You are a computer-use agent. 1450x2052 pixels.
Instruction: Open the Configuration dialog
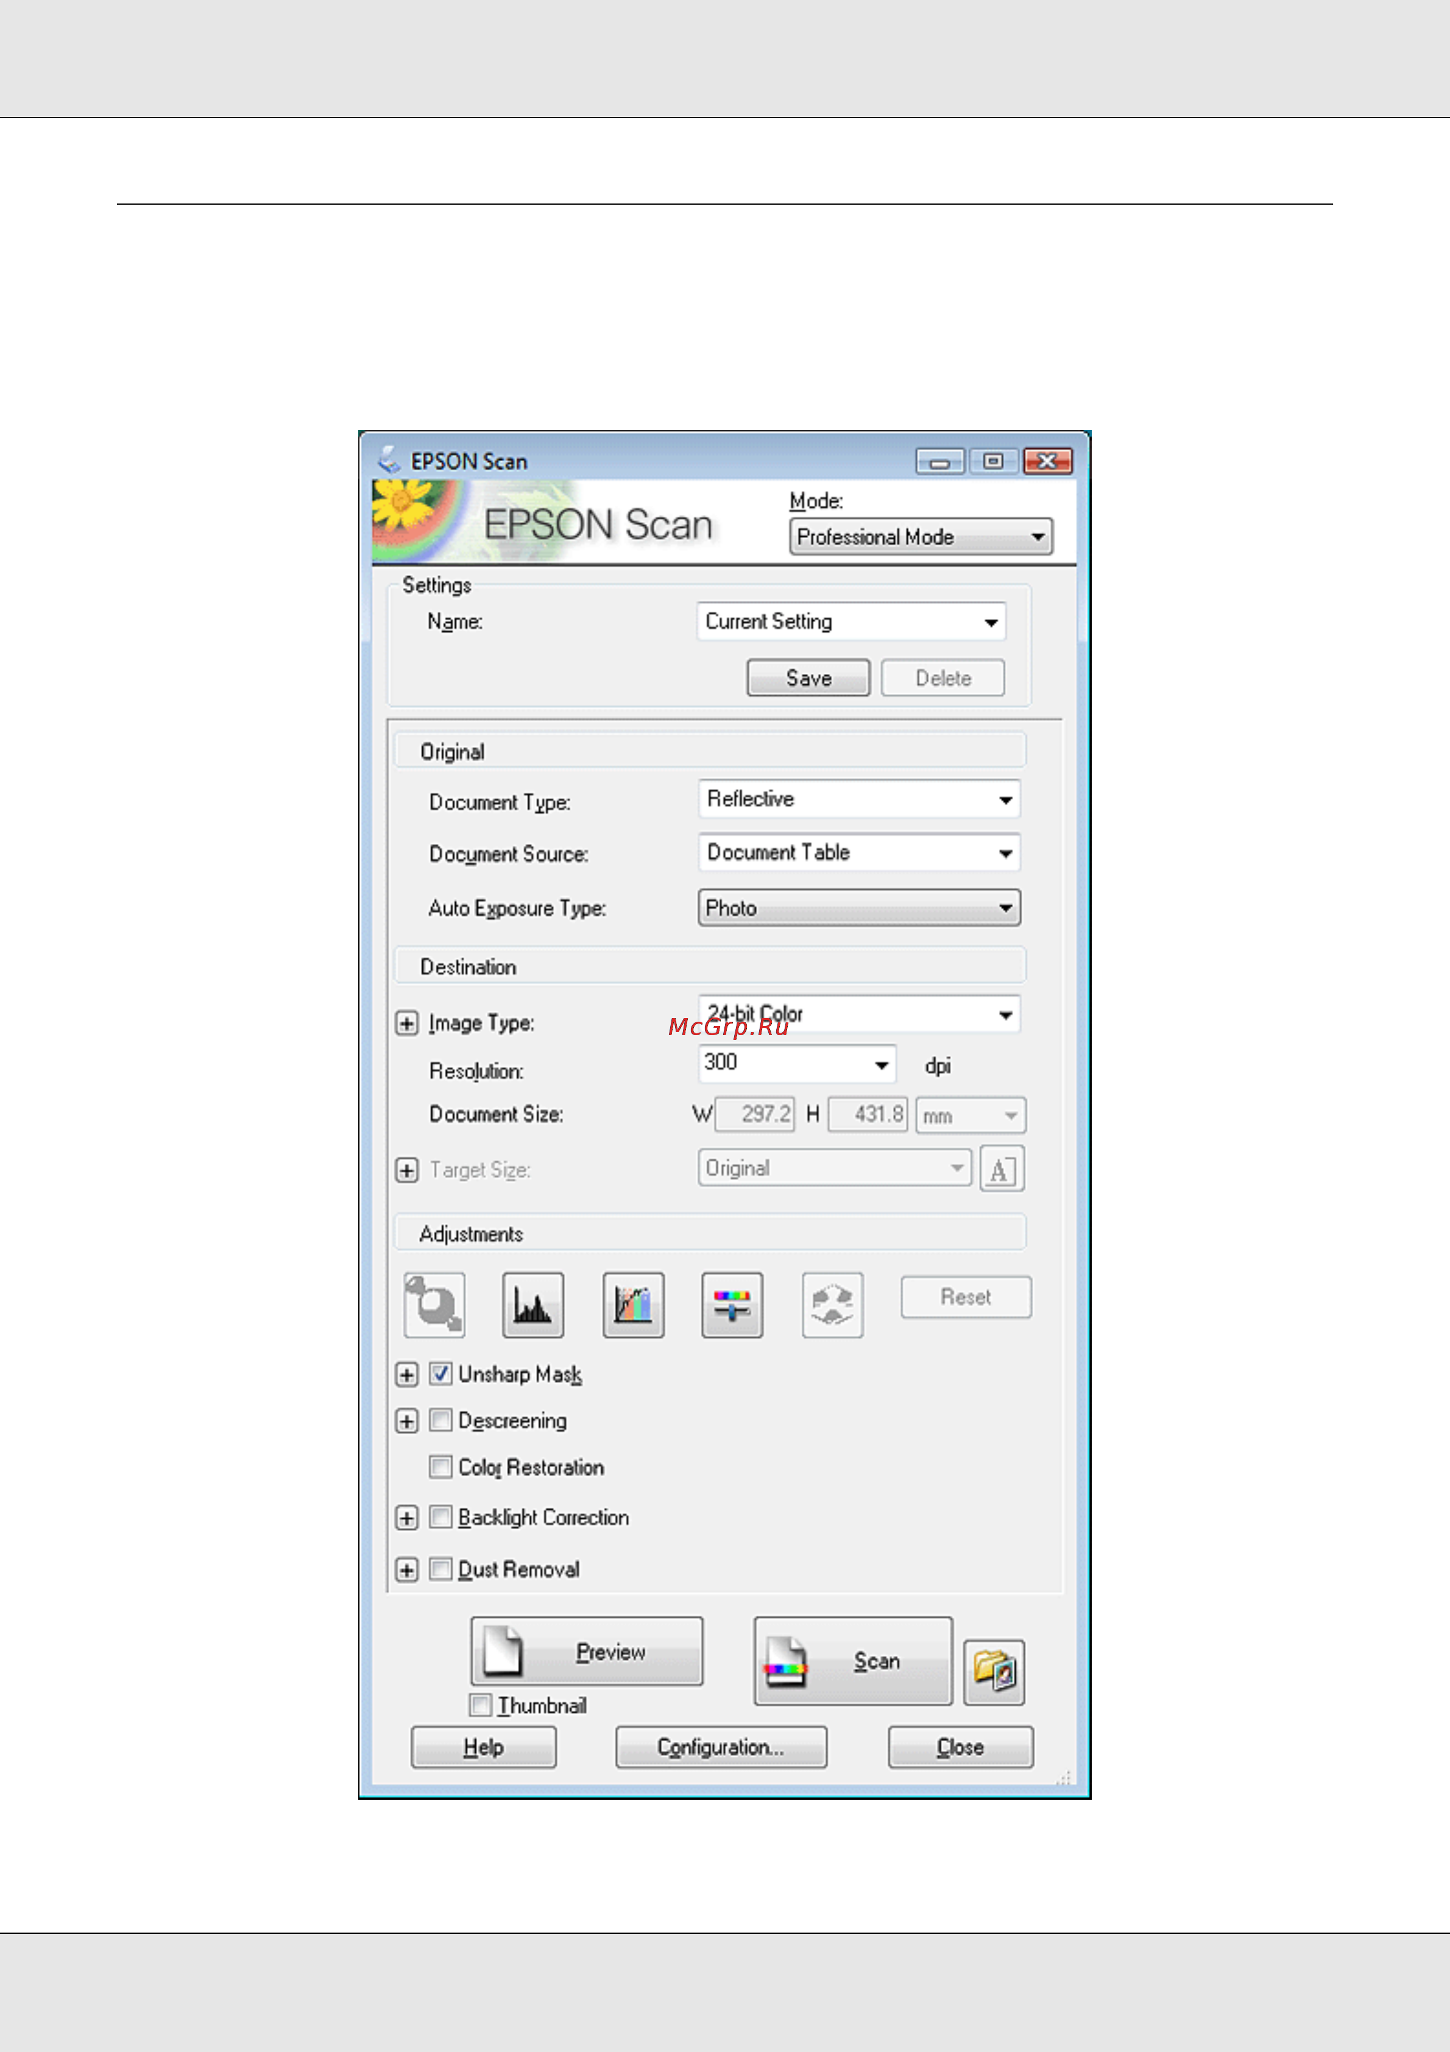coord(721,1747)
